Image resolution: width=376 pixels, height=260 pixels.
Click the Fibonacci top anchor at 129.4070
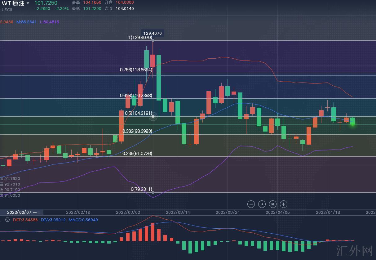pos(153,40)
